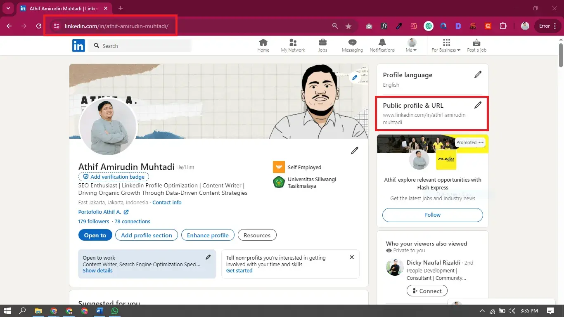
Task: Click Add profile section button
Action: [x=147, y=235]
